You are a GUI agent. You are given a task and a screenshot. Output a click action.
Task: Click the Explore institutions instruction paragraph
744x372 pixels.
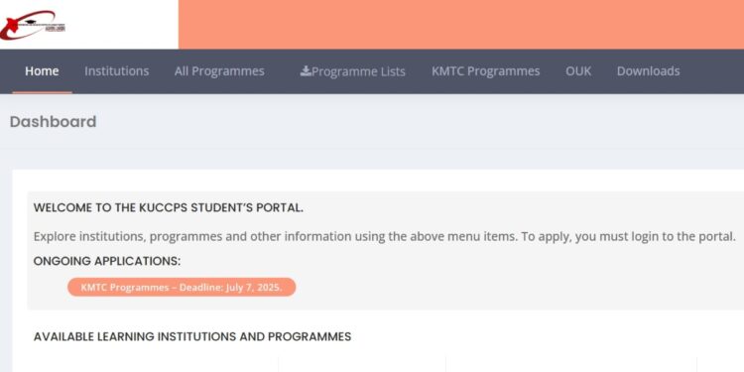click(384, 236)
